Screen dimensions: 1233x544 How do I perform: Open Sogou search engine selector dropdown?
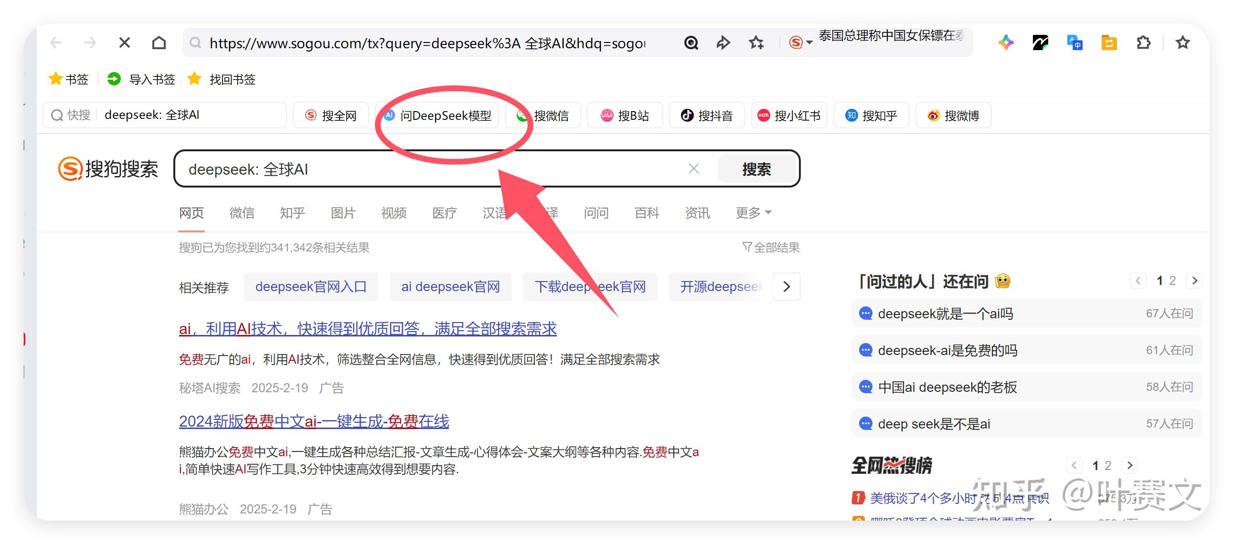coord(801,43)
